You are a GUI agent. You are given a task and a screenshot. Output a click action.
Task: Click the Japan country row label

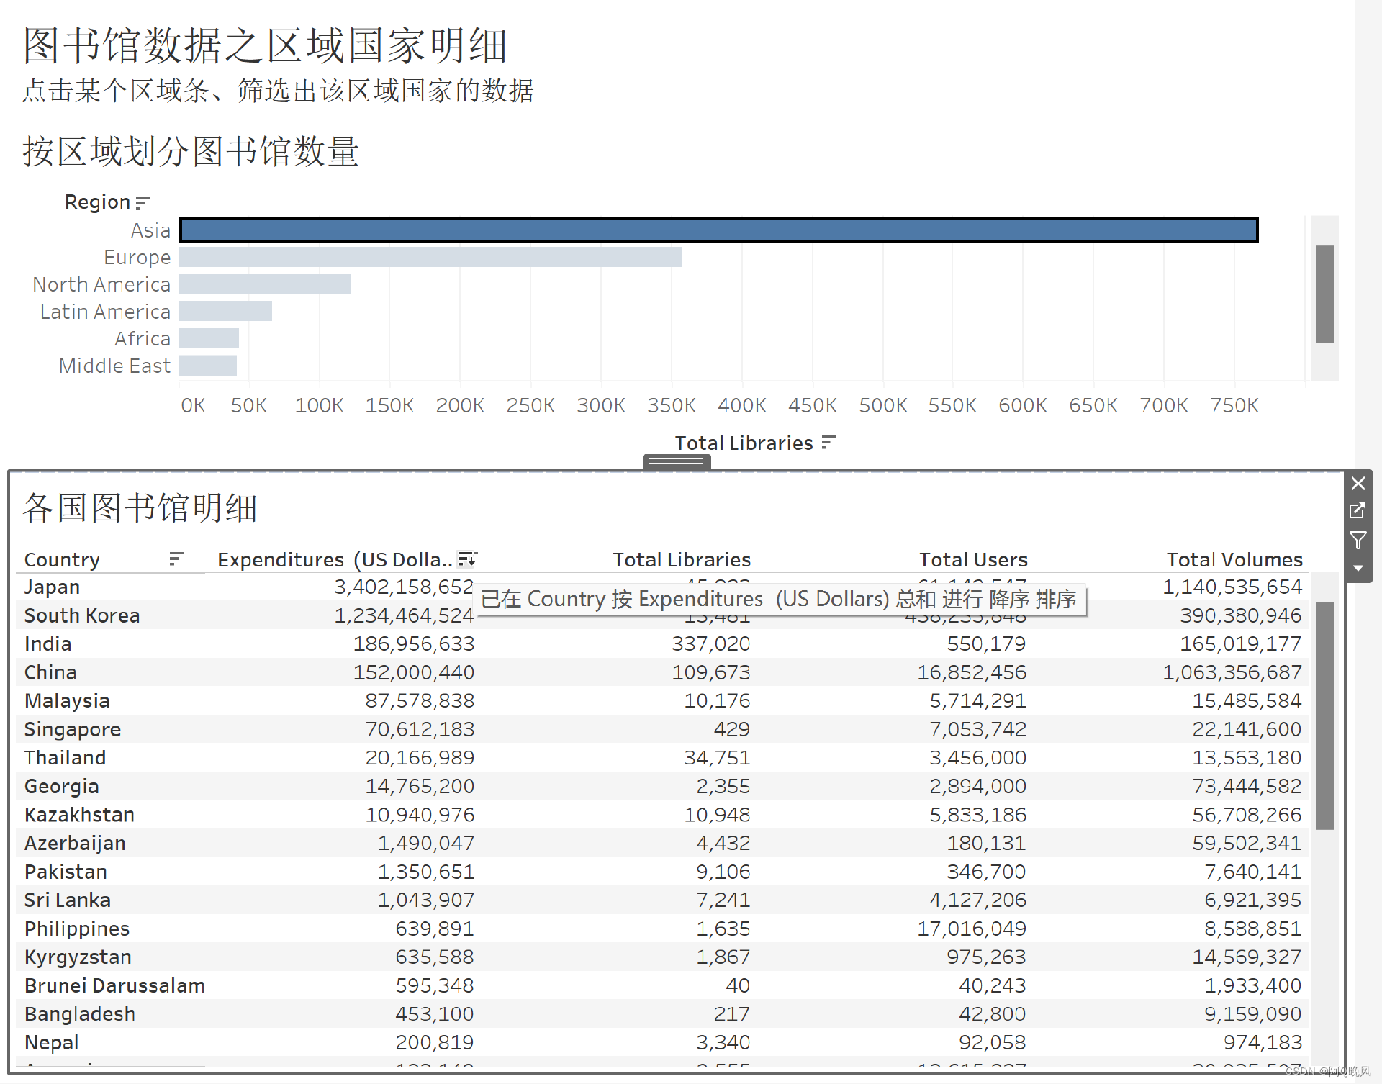pyautogui.click(x=52, y=587)
